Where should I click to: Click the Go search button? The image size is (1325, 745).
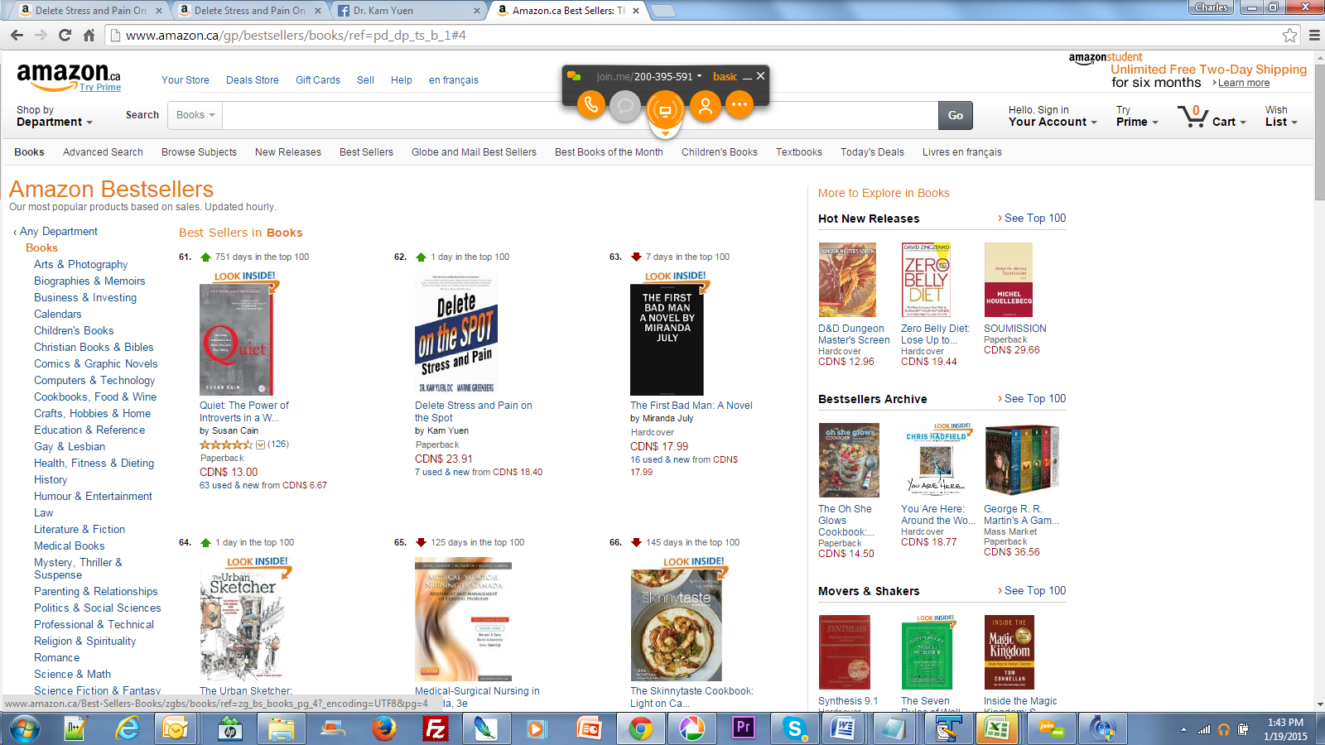(x=956, y=116)
